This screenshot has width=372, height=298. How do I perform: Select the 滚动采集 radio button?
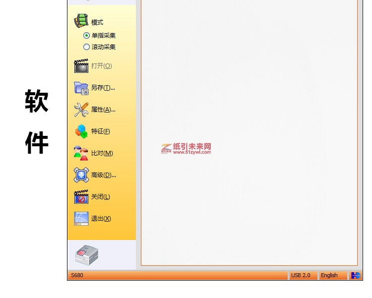tap(87, 47)
